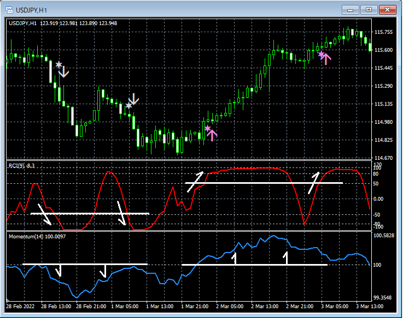The height and width of the screenshot is (318, 403).
Task: Click the -50 level on the RCI scale
Action: pyautogui.click(x=377, y=215)
